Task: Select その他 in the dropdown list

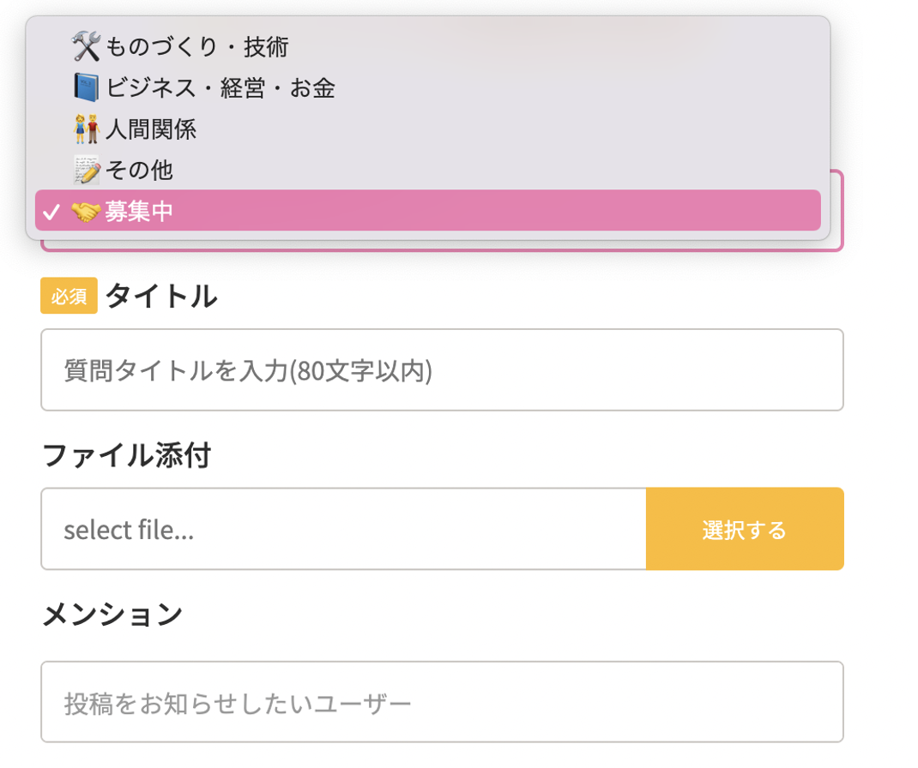Action: coord(139,170)
